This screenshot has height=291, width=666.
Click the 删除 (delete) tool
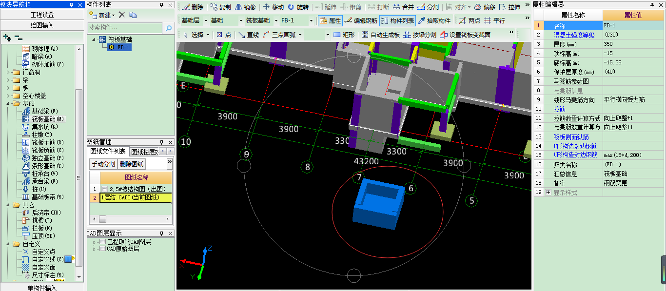tap(193, 7)
